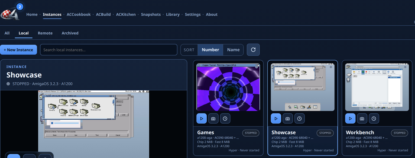The height and width of the screenshot is (158, 415).
Task: Select the Local instances tab
Action: coord(24,33)
